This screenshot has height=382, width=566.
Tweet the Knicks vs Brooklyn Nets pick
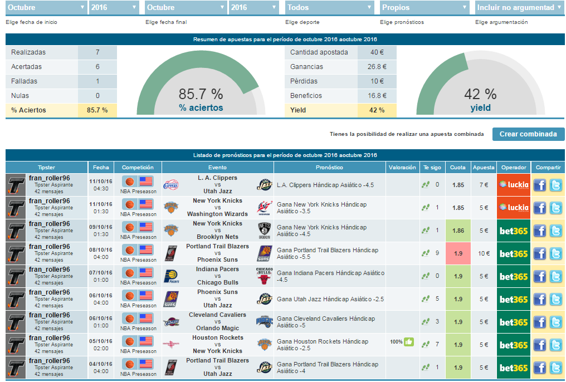[556, 231]
